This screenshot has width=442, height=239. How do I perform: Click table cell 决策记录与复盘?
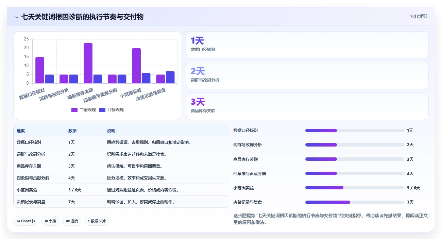pos(31,202)
